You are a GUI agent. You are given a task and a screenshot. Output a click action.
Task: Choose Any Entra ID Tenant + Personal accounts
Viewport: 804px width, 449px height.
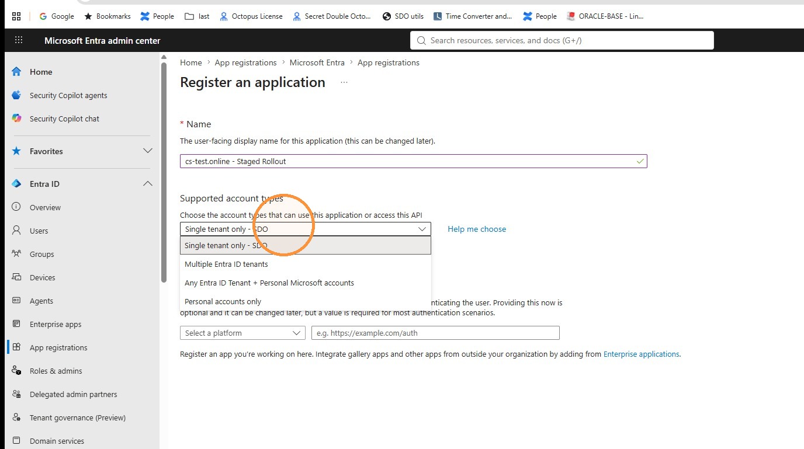(x=305, y=283)
